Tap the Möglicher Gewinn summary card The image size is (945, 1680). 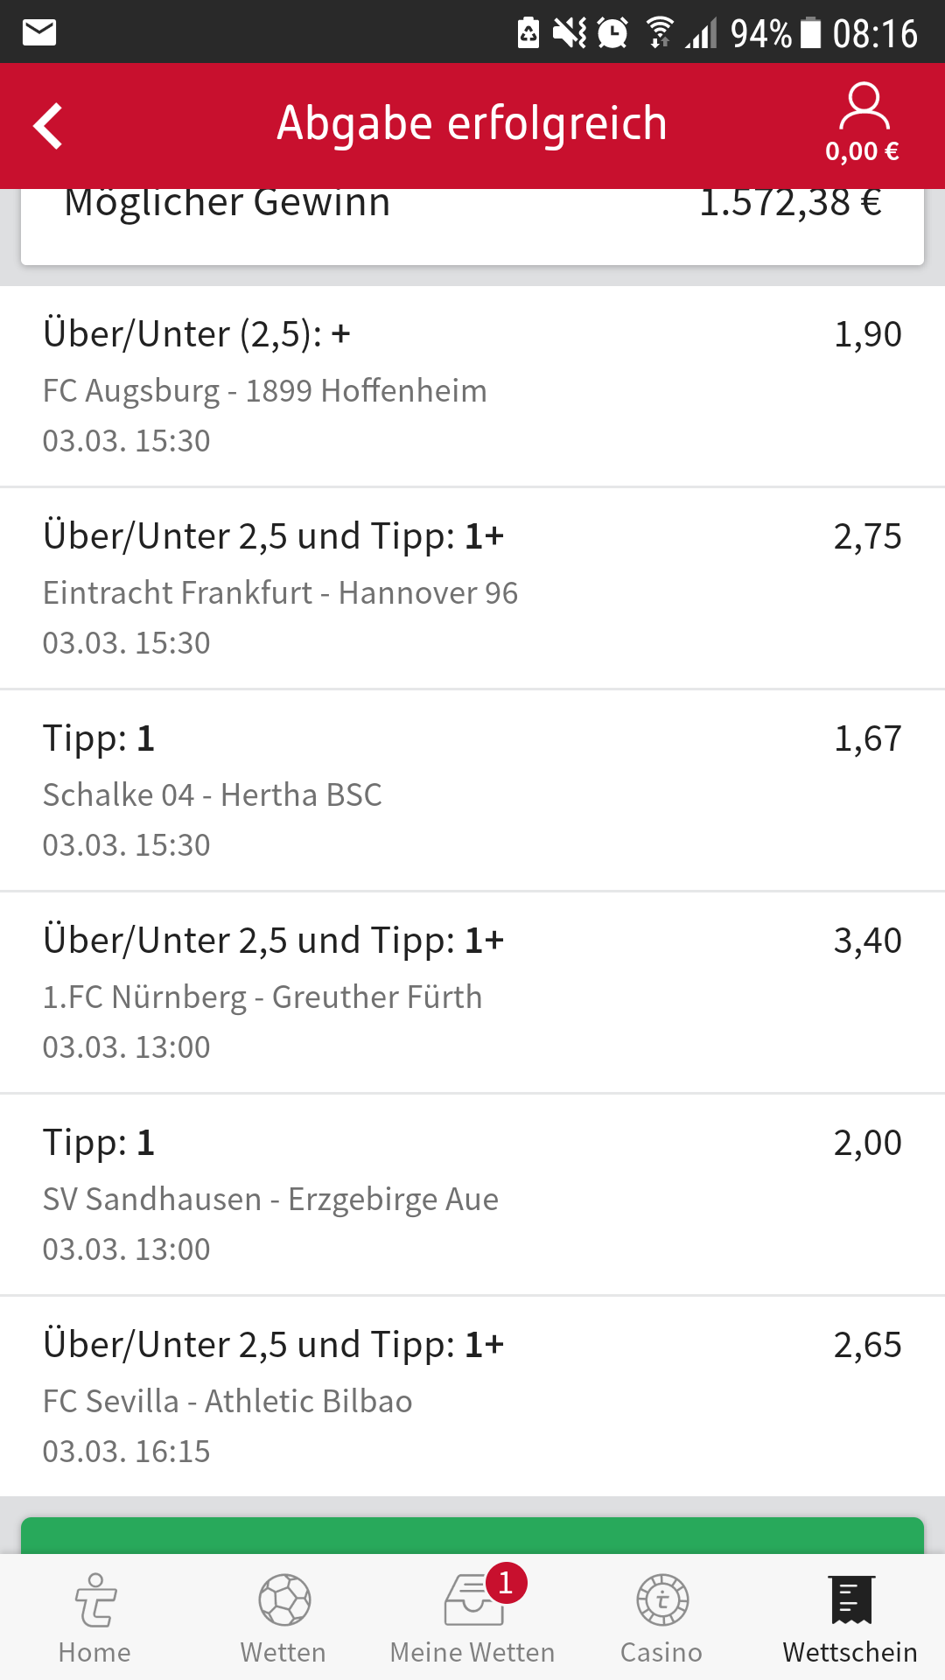(x=472, y=224)
